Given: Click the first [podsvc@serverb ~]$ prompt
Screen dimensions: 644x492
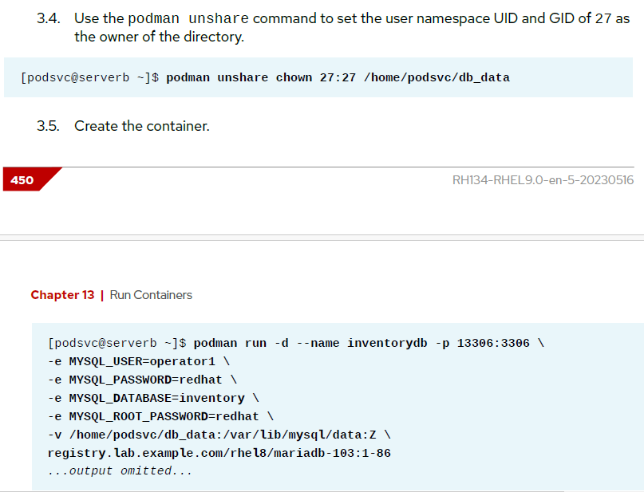Looking at the screenshot, I should tap(89, 77).
